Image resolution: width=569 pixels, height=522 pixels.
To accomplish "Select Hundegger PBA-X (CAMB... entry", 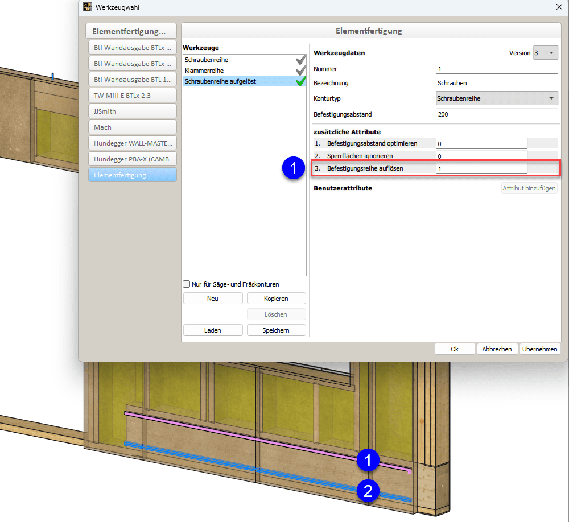I will [x=133, y=159].
